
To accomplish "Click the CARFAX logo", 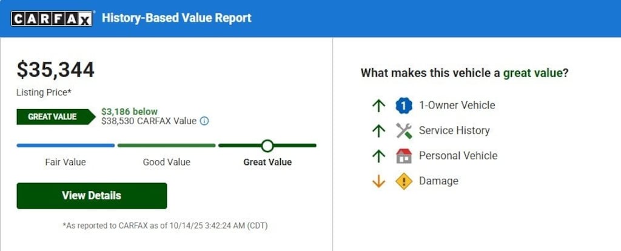I will (x=53, y=18).
